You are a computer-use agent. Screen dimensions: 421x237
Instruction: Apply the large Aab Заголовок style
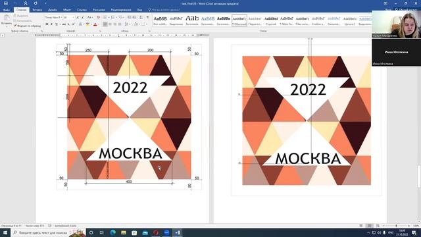pyautogui.click(x=192, y=20)
